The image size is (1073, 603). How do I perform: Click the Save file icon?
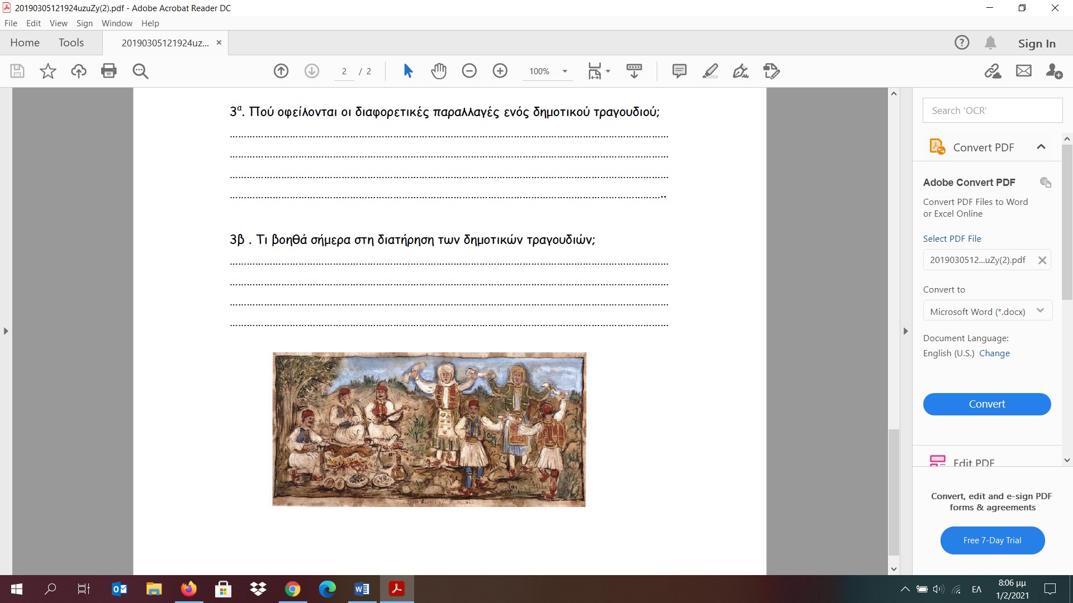[x=17, y=71]
